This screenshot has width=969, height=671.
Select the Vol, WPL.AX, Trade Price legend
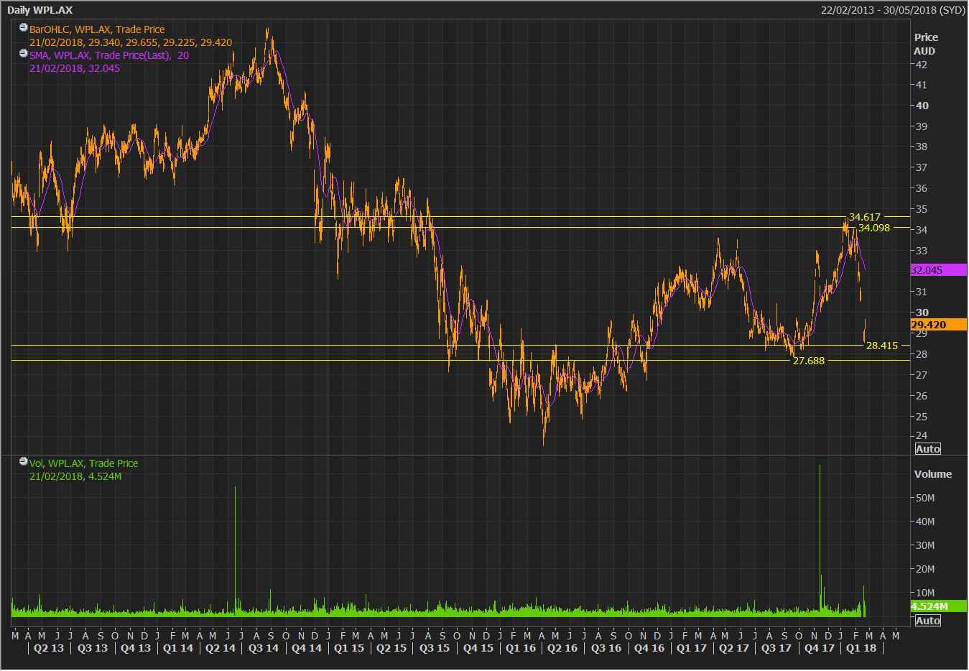(x=83, y=463)
